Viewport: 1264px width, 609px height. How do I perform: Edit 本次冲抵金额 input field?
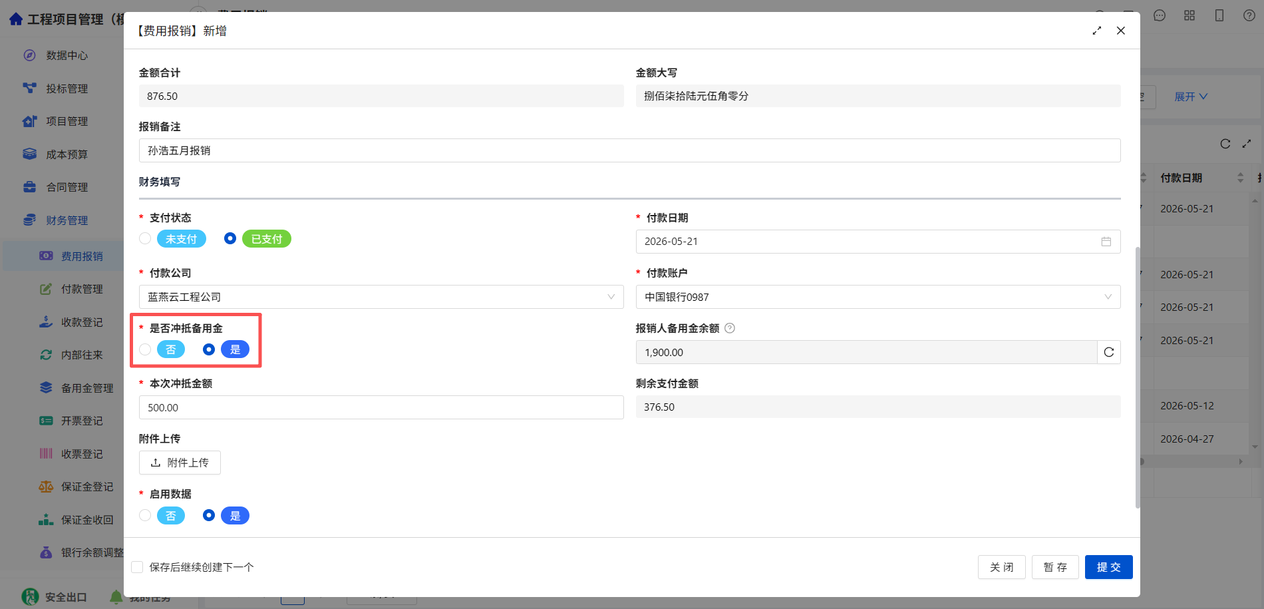click(381, 407)
